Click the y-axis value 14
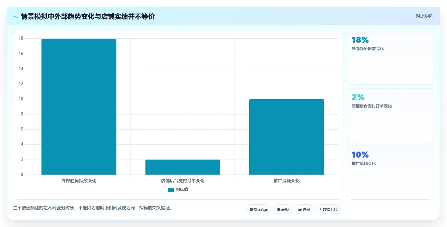This screenshot has width=447, height=227. pyautogui.click(x=21, y=69)
